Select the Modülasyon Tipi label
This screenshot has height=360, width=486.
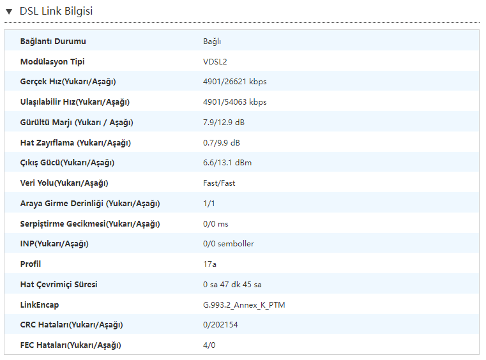(x=52, y=62)
